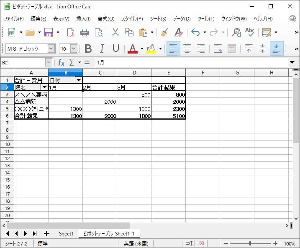
Task: Click the Copy icon
Action: tap(129, 32)
